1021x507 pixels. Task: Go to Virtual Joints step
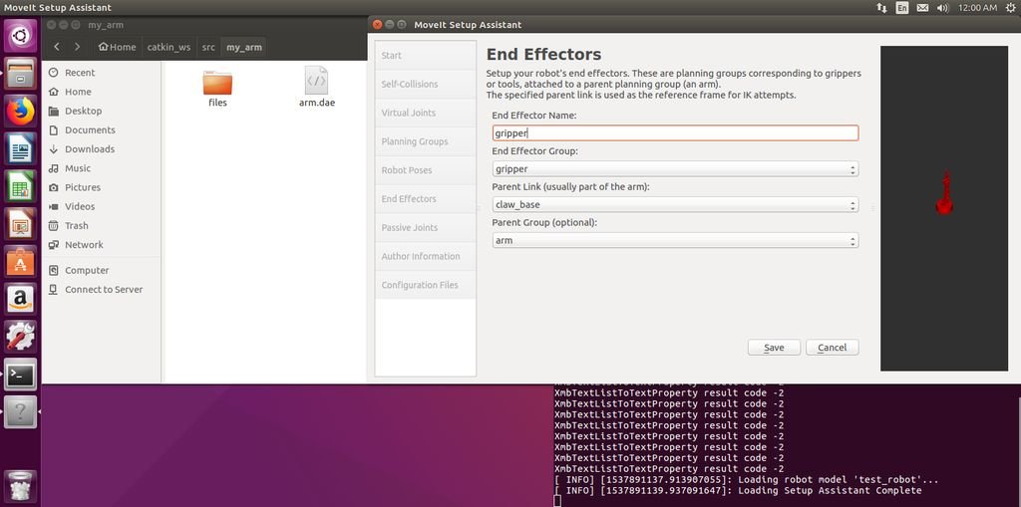coord(425,113)
